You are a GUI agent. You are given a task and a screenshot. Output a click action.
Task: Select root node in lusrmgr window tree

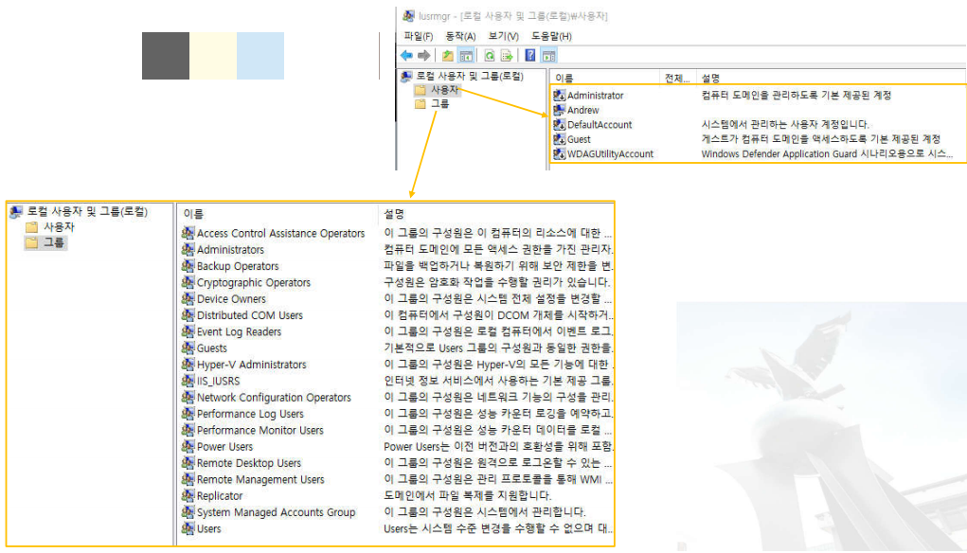[x=462, y=77]
